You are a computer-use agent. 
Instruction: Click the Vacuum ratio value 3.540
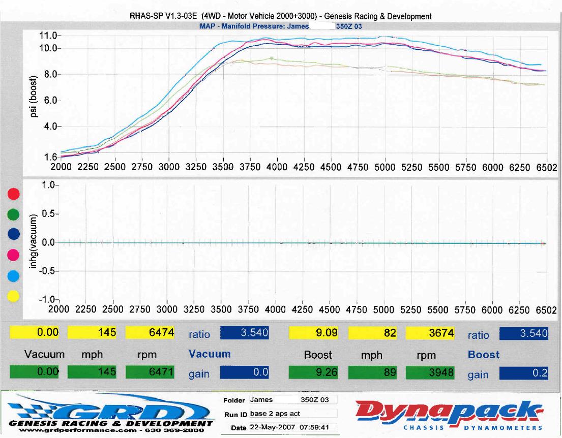pyautogui.click(x=245, y=333)
